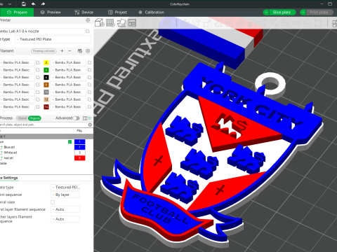Viewport: 337px width, 252px height.
Task: Undo the last action
Action: (33, 4)
